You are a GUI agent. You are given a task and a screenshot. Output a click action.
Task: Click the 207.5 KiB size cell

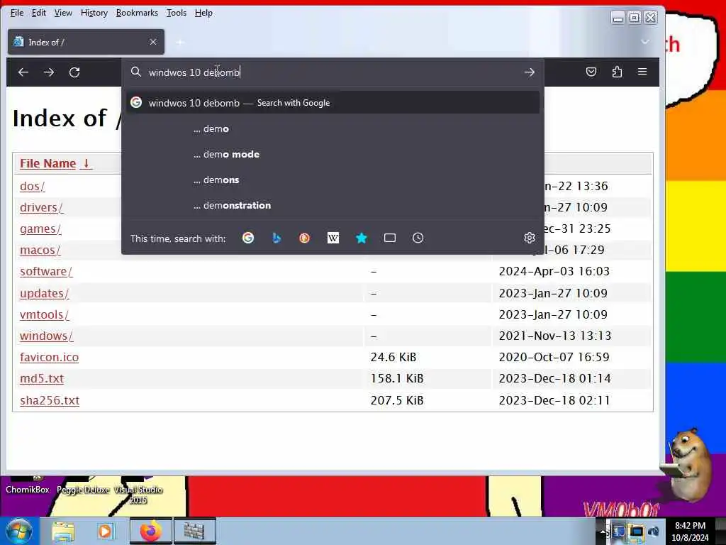(397, 400)
